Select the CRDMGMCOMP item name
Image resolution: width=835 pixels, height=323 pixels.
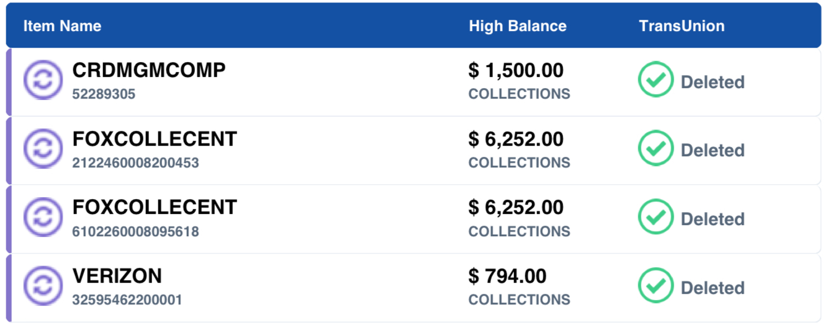[149, 71]
